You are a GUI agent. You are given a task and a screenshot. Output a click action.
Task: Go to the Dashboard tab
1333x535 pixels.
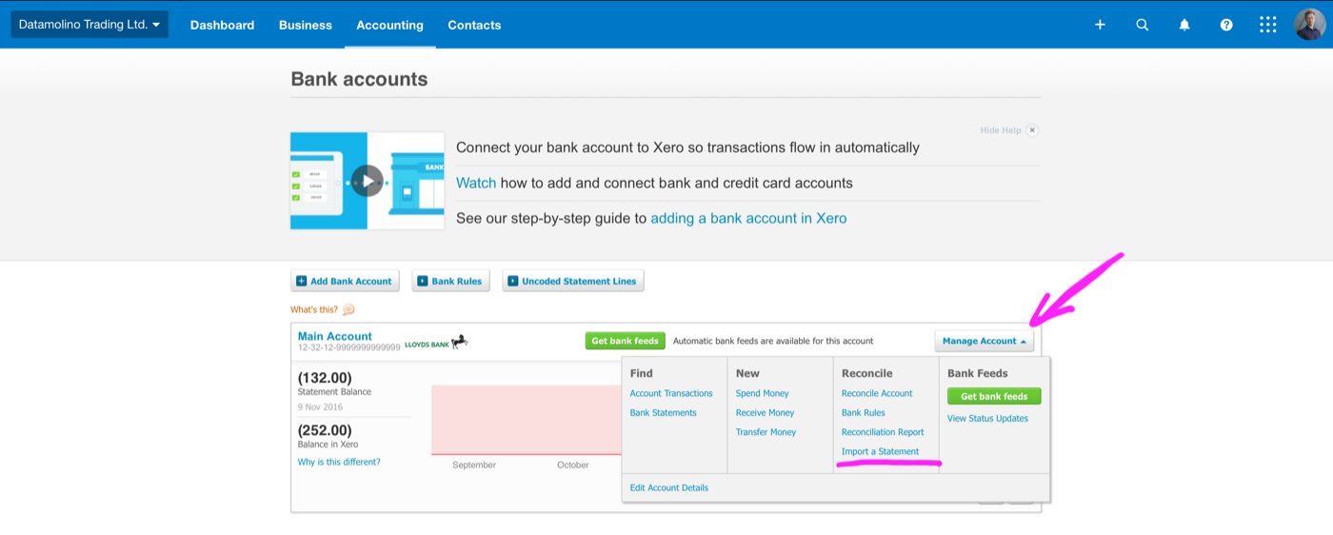pyautogui.click(x=222, y=25)
